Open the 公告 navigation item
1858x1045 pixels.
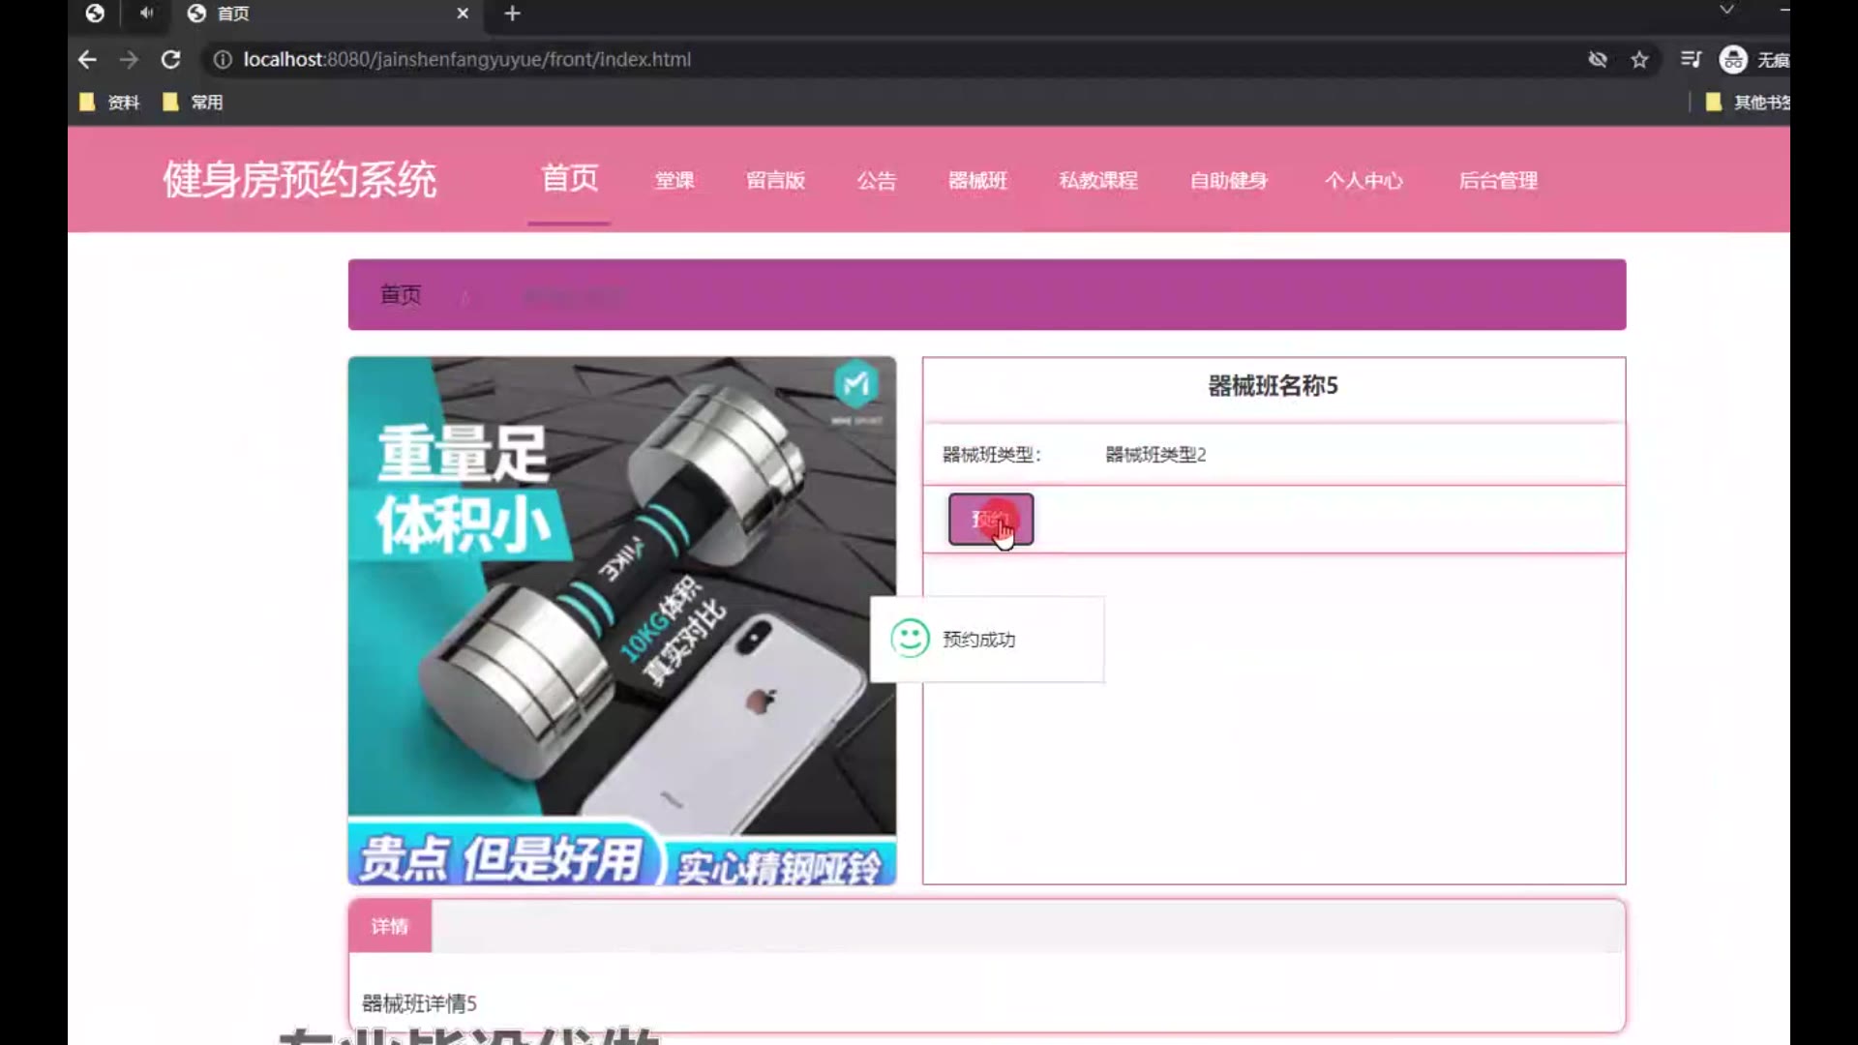coord(877,181)
